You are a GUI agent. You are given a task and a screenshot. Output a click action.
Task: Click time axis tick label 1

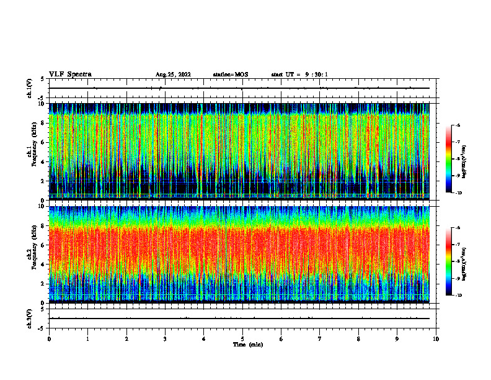click(87, 339)
